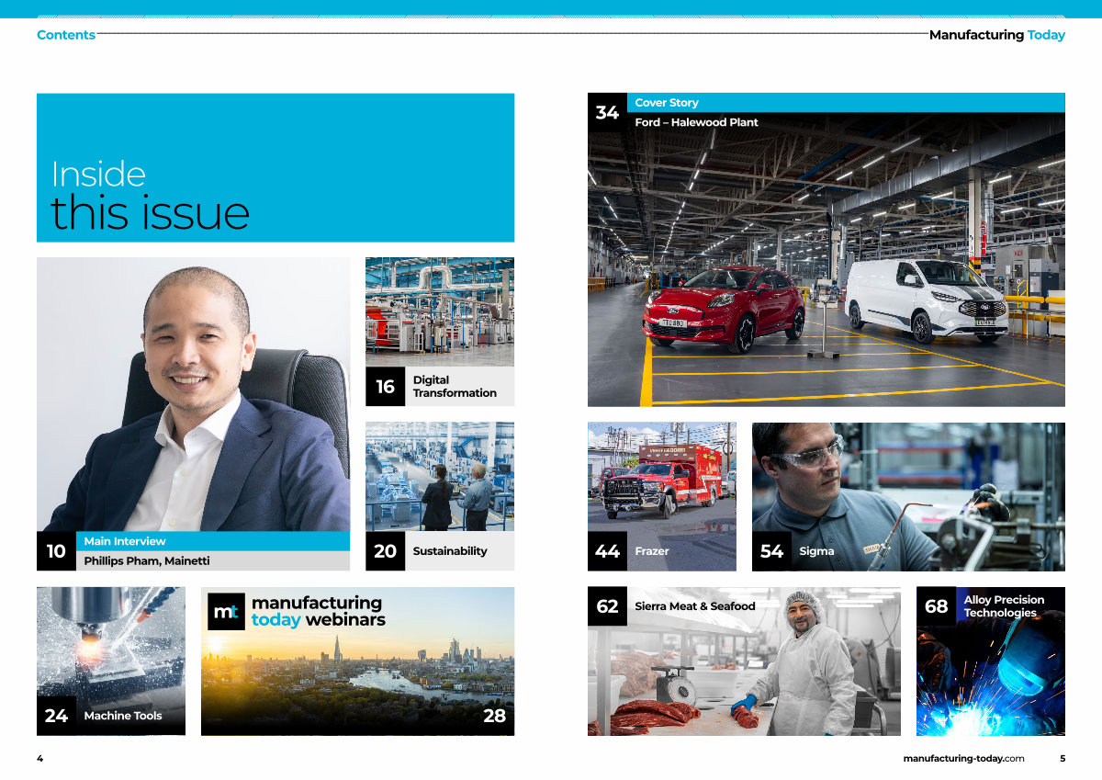The image size is (1102, 780).
Task: Select the Frazer title
Action: (x=652, y=551)
